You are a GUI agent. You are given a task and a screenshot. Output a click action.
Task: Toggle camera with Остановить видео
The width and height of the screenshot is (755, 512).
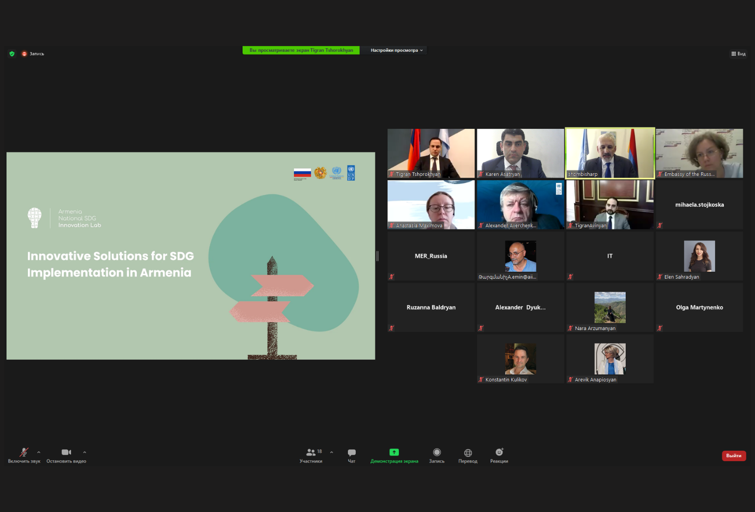click(66, 453)
